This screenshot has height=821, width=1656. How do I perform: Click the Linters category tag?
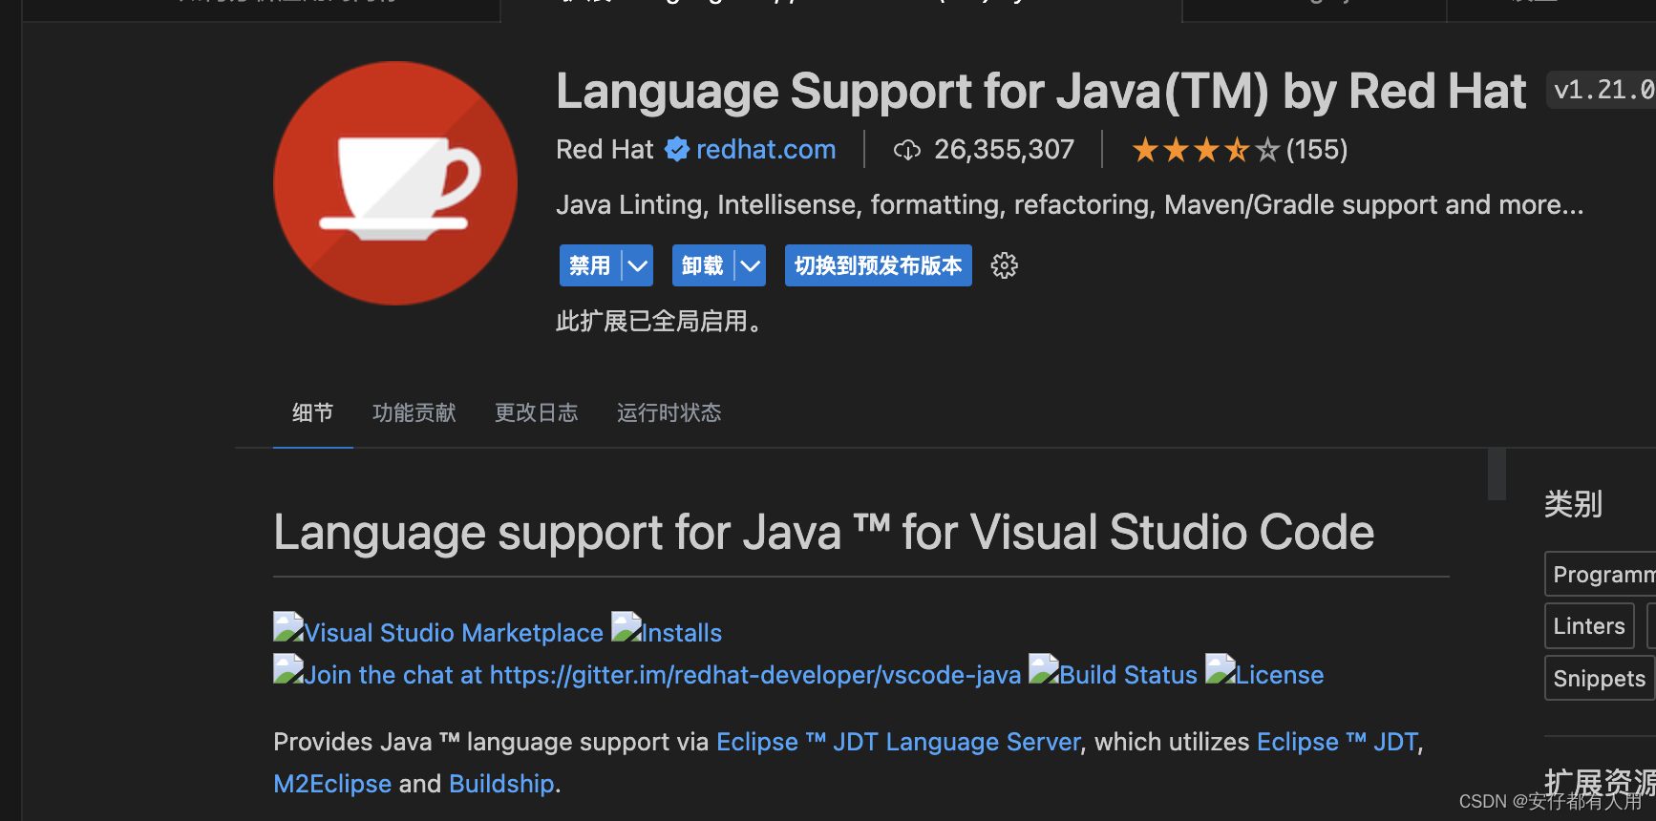pos(1589,626)
